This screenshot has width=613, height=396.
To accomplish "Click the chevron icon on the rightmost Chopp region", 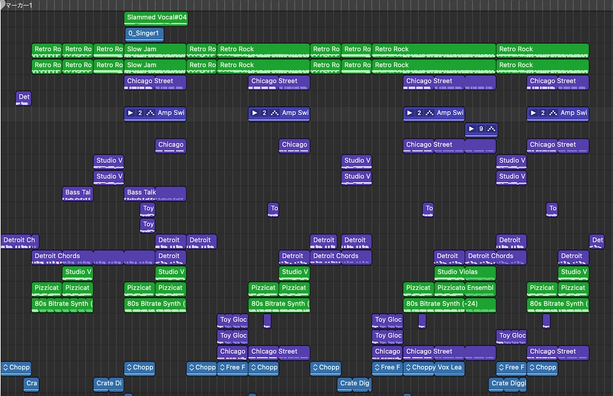I will point(532,367).
